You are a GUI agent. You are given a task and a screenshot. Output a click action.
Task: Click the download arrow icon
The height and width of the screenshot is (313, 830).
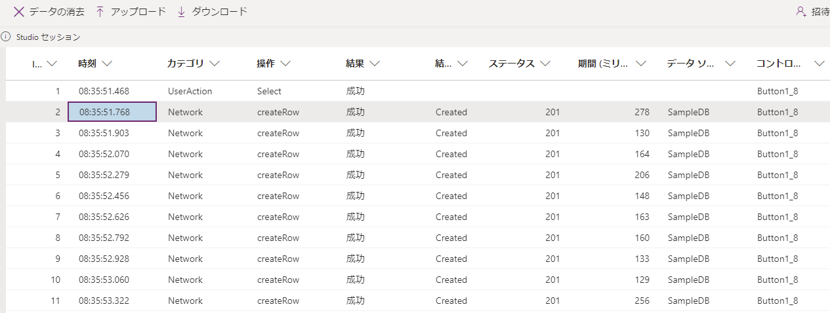click(182, 12)
